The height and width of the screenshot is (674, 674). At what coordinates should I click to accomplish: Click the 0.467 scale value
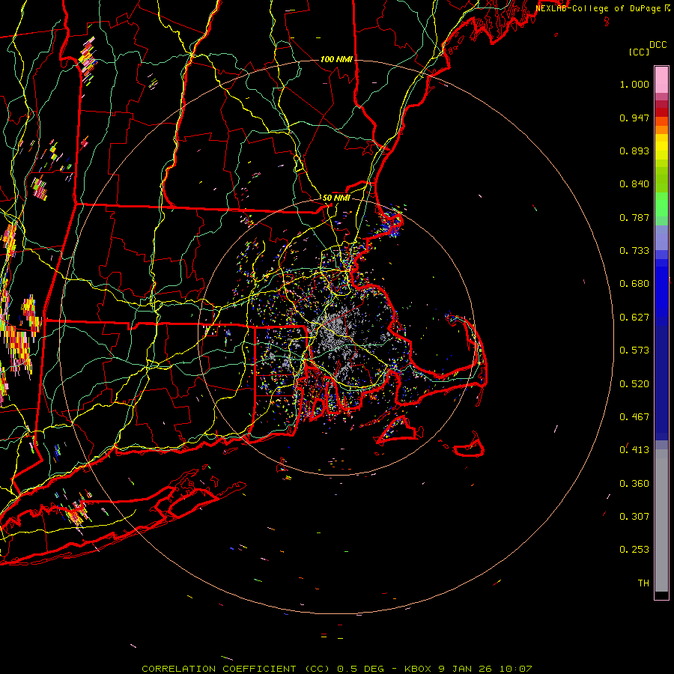[x=634, y=417]
